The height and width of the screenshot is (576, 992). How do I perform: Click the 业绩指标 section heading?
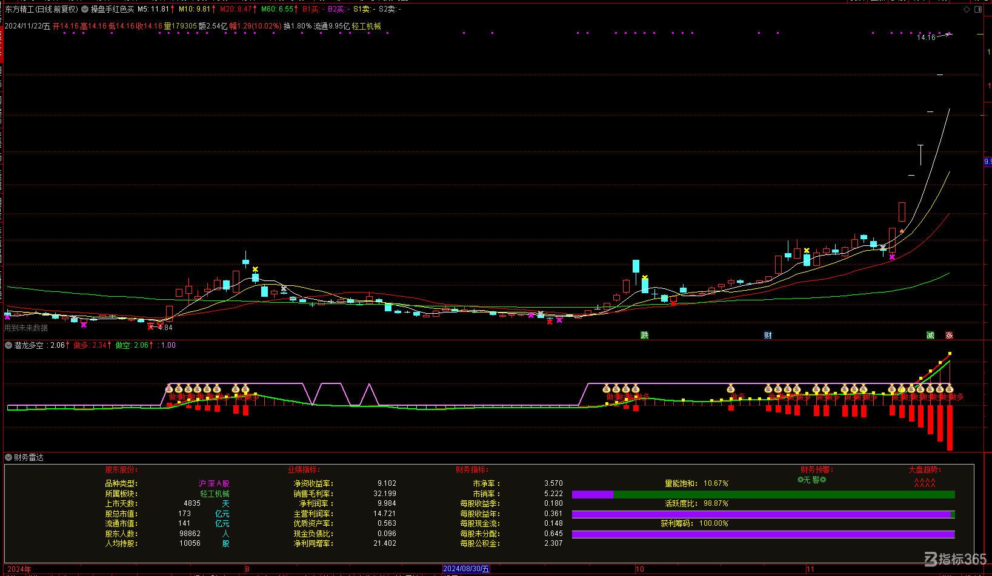click(x=304, y=470)
